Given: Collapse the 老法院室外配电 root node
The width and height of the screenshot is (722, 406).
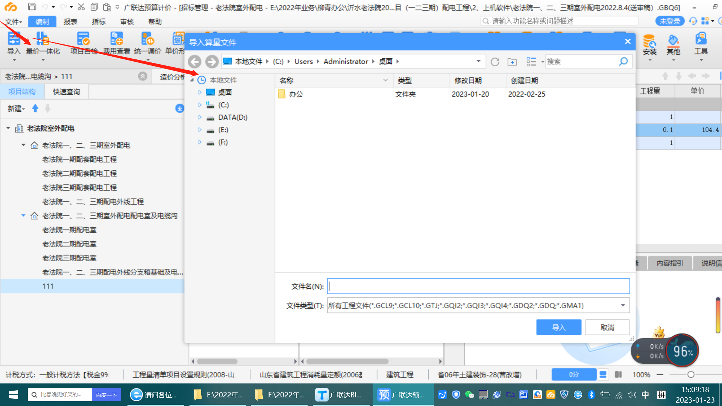Looking at the screenshot, I should [8, 128].
